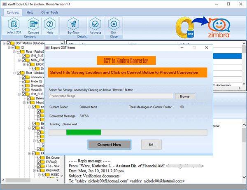
Task: Select the FSA - Nash folder
Action: (53, 166)
